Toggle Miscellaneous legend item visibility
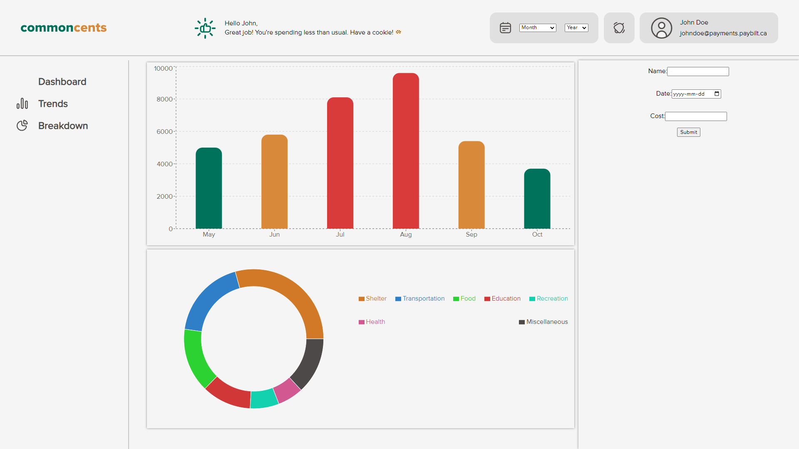 (543, 322)
